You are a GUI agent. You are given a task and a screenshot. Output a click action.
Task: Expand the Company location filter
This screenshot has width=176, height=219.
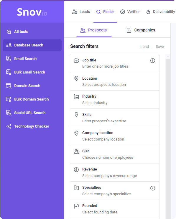coord(115,136)
